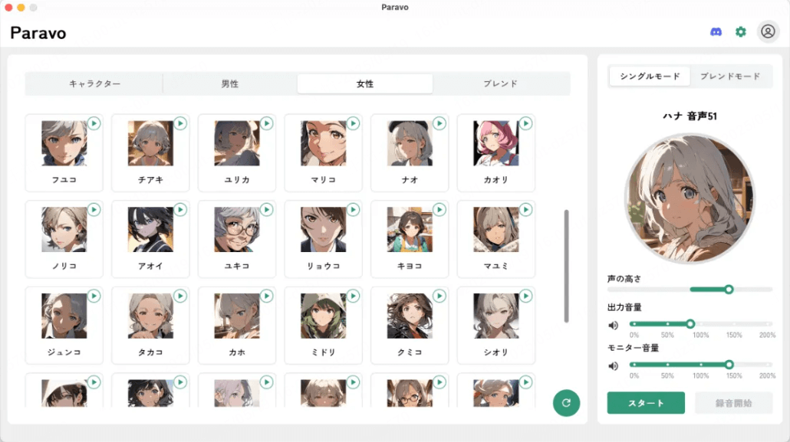Play voice preview for マユミ
The width and height of the screenshot is (790, 442).
coord(525,209)
